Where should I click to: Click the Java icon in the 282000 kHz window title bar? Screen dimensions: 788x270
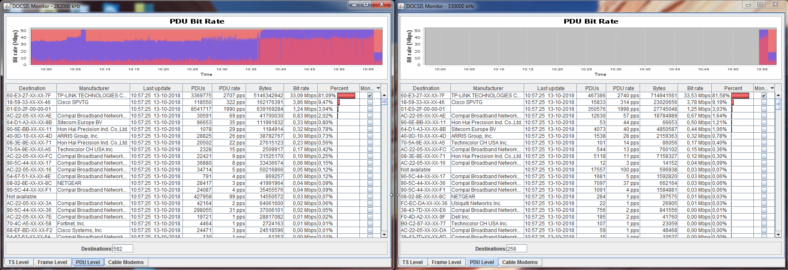pos(7,6)
